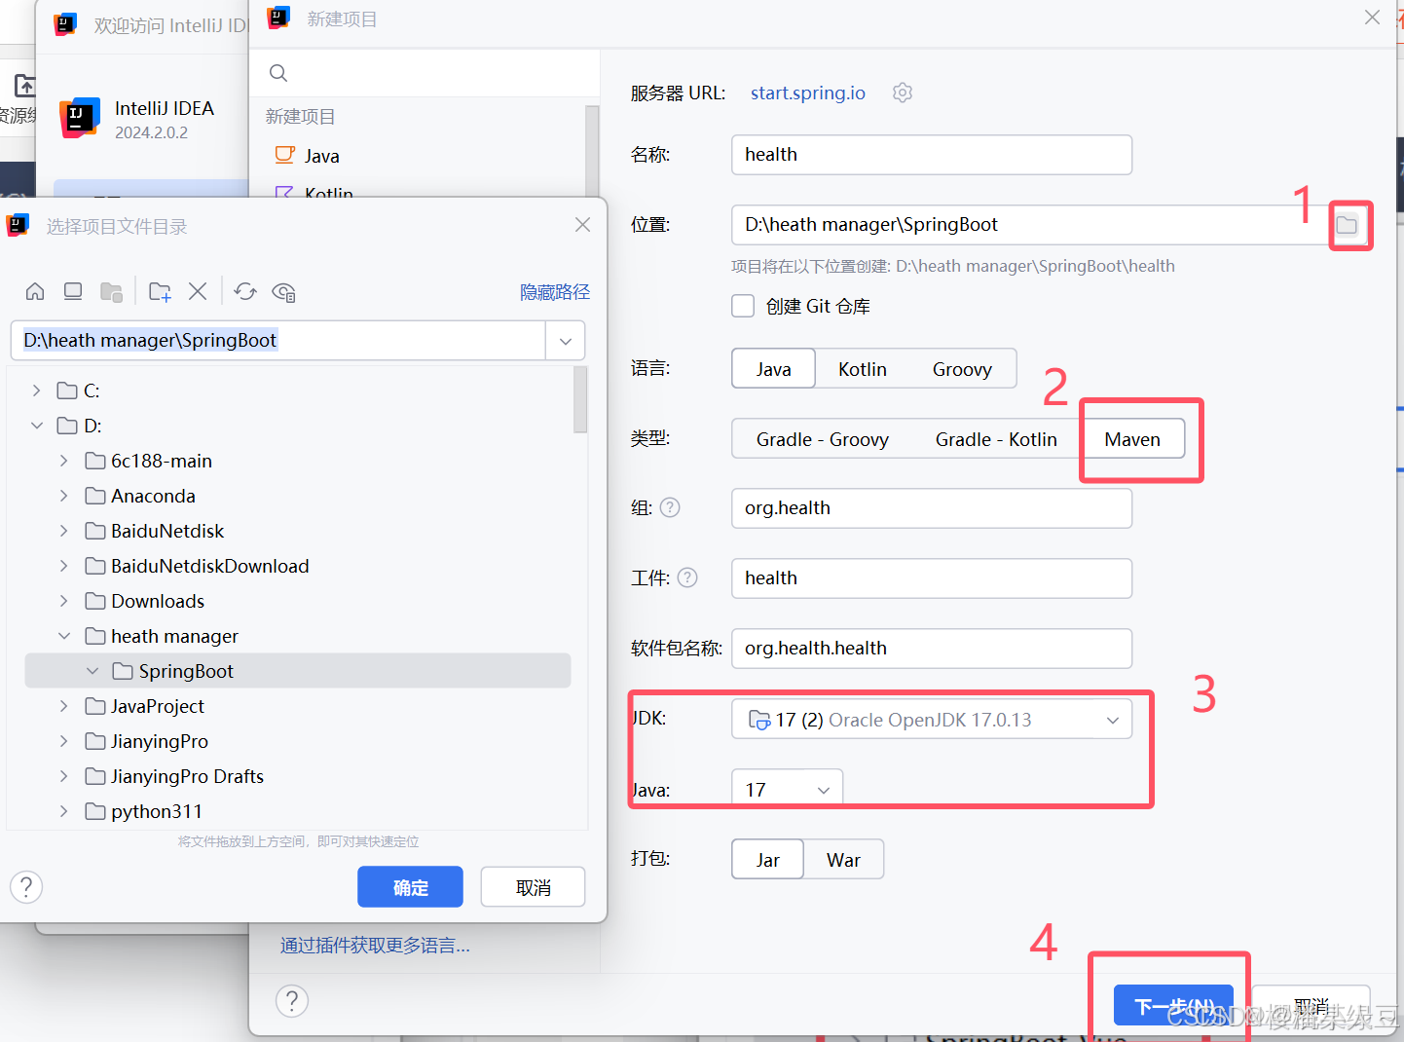Viewport: 1404px width, 1042px height.
Task: Click the directory path text field
Action: click(278, 341)
